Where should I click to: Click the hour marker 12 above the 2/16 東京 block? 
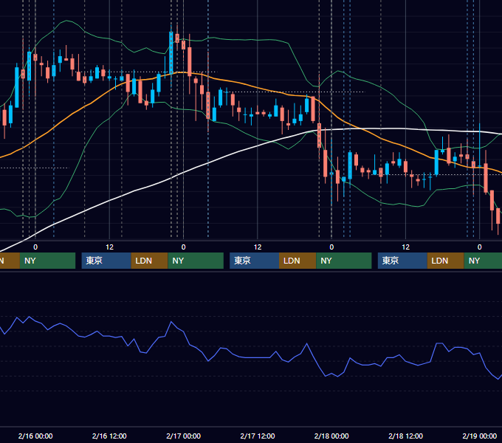[x=109, y=247]
